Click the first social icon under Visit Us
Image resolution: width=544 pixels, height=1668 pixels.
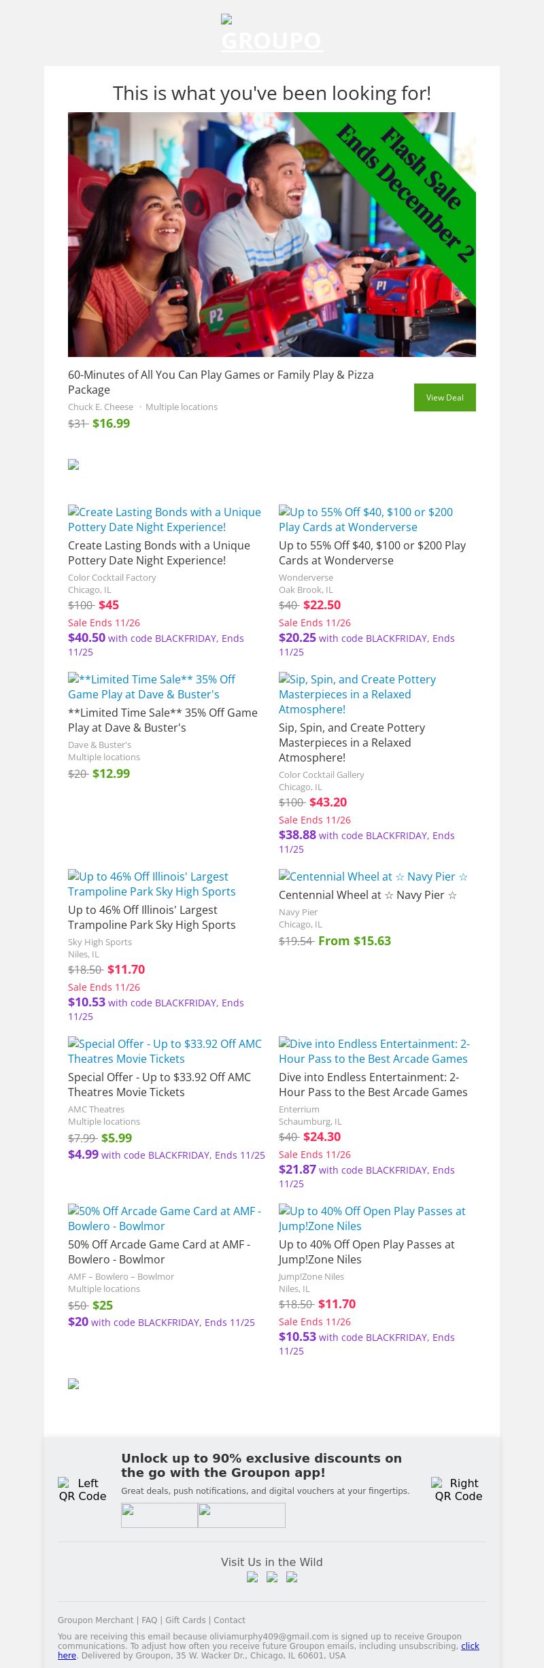click(252, 1578)
